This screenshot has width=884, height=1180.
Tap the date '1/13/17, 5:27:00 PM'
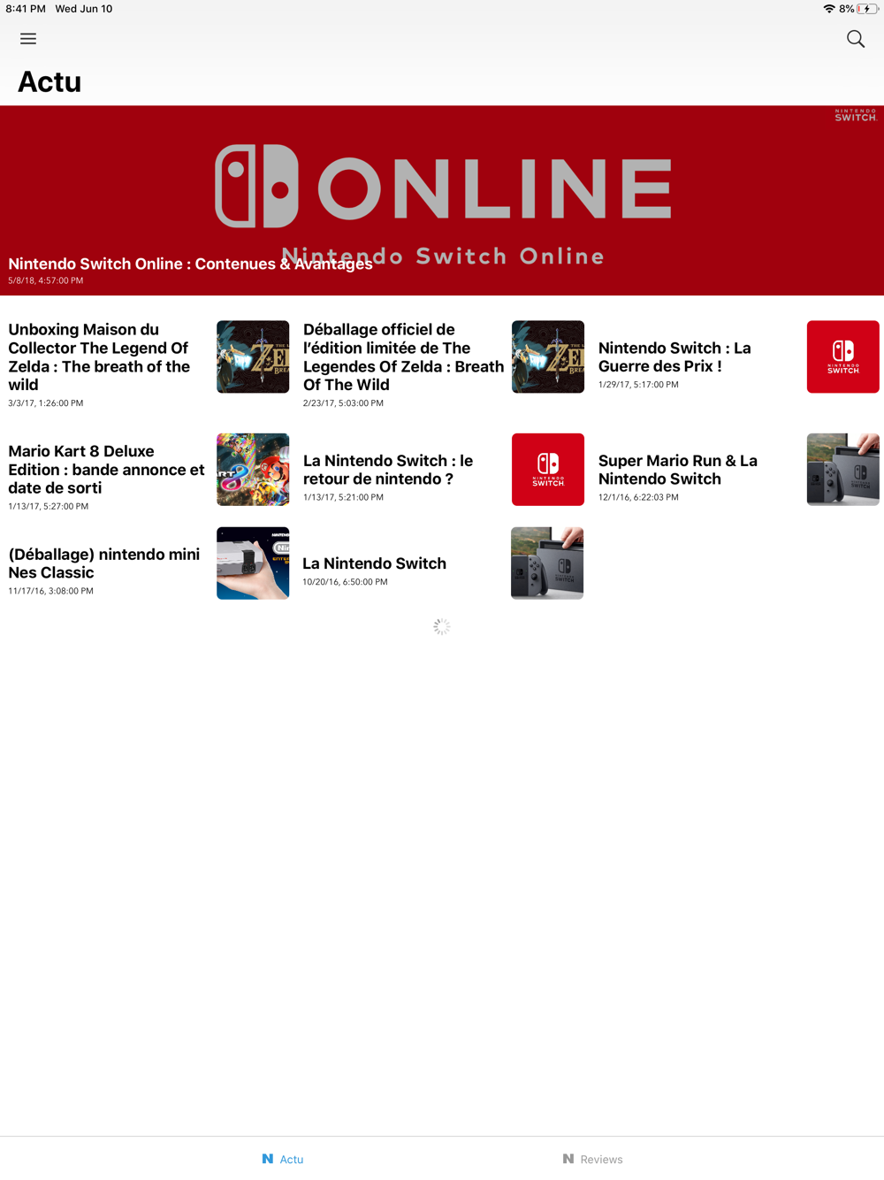(48, 506)
